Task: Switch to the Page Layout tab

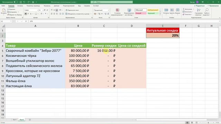Action: [33, 6]
